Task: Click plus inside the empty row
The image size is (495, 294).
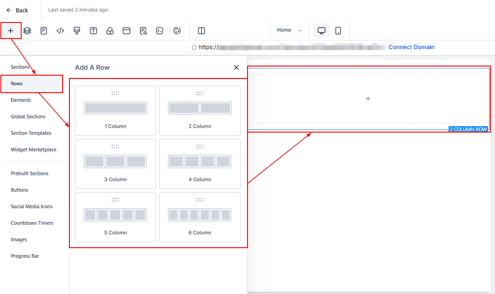Action: [368, 99]
